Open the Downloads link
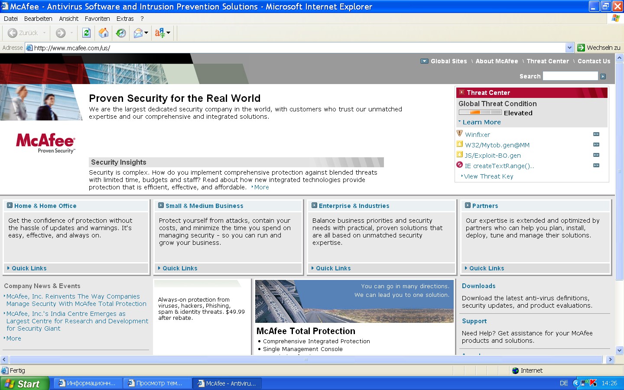This screenshot has height=390, width=624. pyautogui.click(x=478, y=286)
